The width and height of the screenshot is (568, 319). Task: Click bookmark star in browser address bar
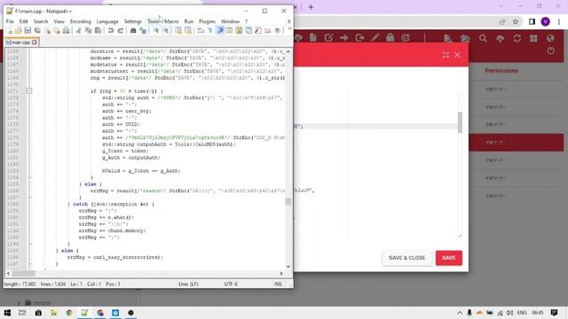(516, 21)
